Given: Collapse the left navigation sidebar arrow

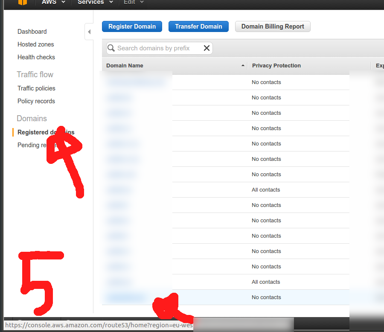Looking at the screenshot, I should click(89, 32).
